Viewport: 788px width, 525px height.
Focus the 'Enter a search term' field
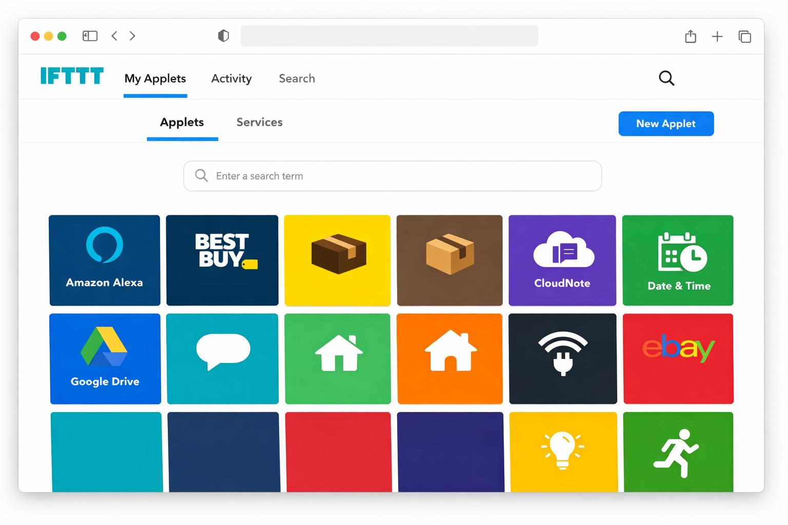pos(392,176)
